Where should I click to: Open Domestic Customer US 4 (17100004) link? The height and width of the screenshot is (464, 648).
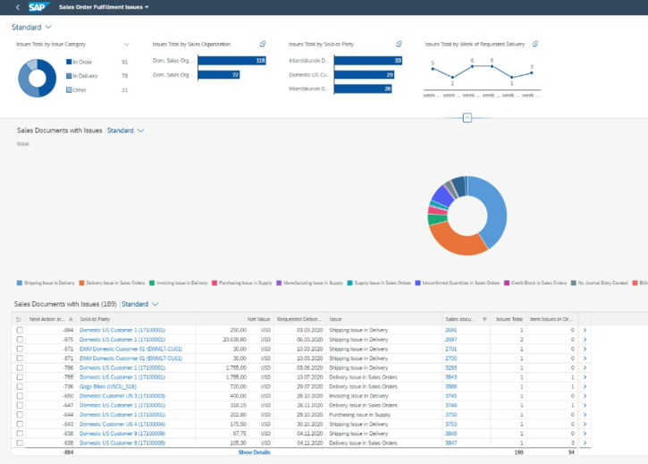(x=122, y=424)
